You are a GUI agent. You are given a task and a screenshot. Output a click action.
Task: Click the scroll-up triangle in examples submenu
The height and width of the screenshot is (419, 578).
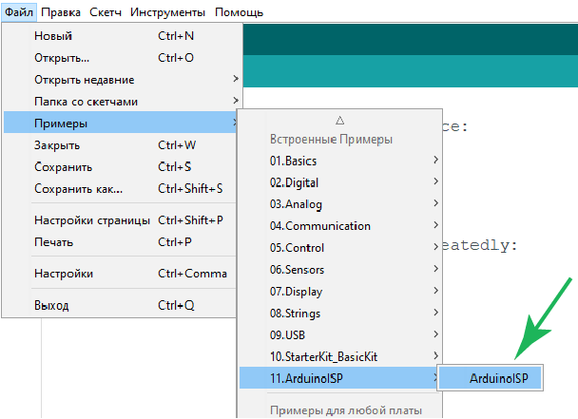tap(340, 120)
